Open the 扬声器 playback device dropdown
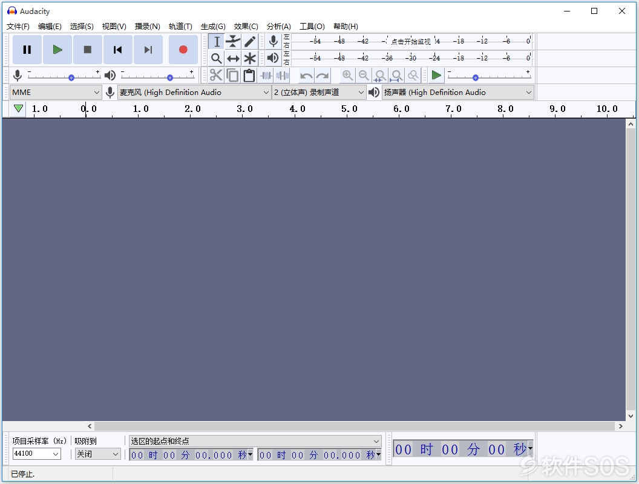This screenshot has height=484, width=639. point(458,93)
